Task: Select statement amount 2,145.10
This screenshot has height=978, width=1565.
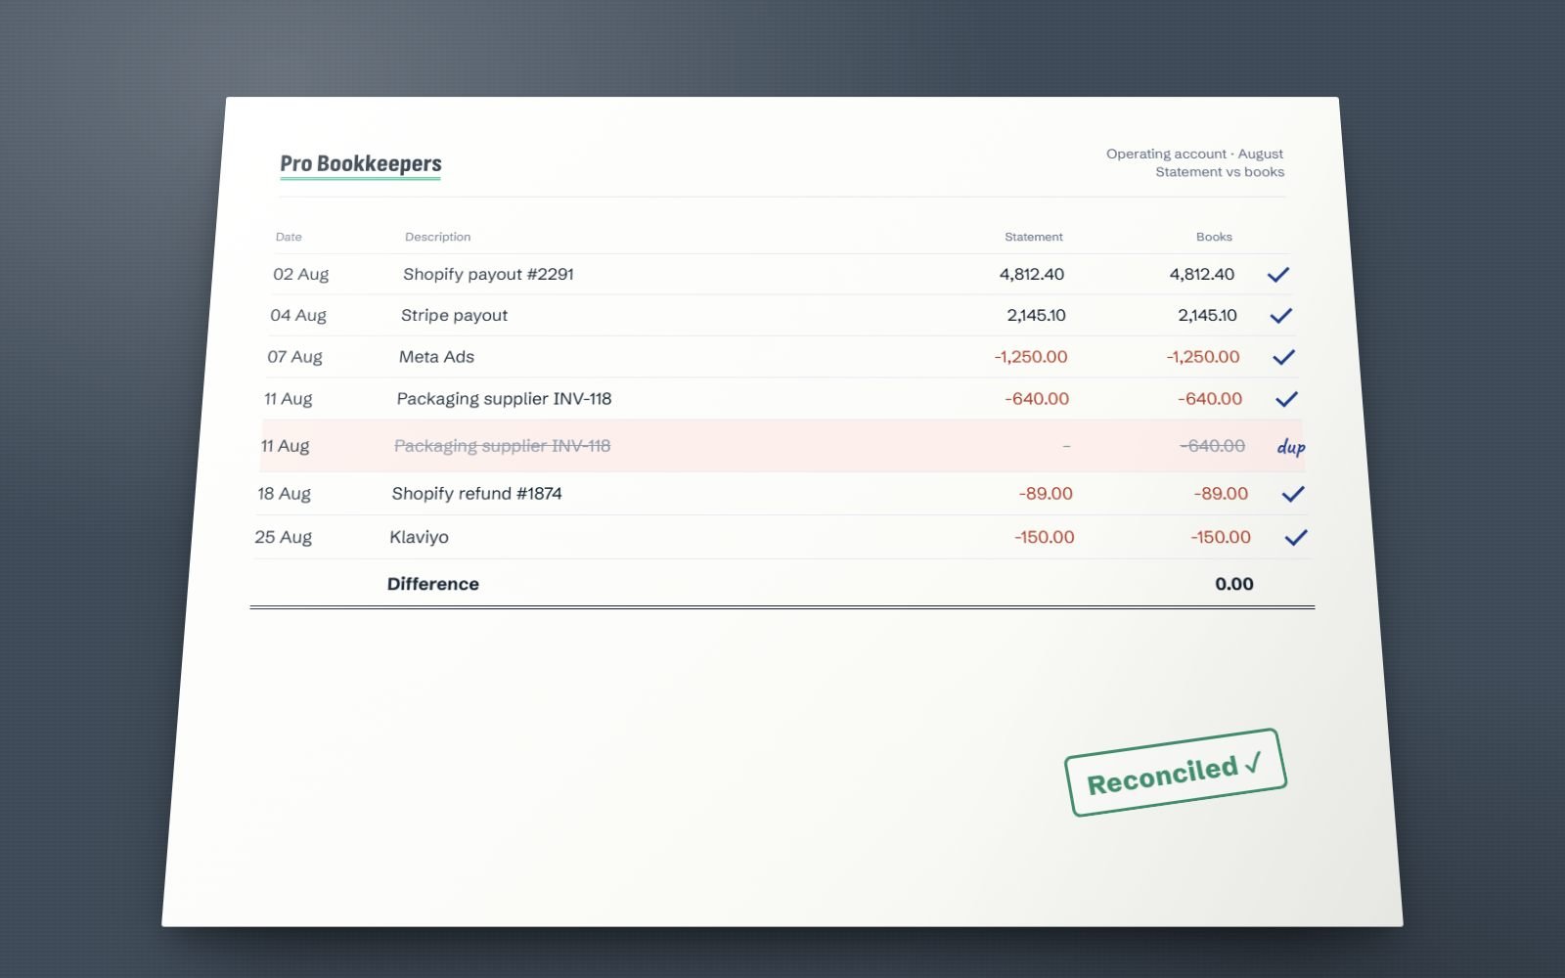Action: [1037, 316]
